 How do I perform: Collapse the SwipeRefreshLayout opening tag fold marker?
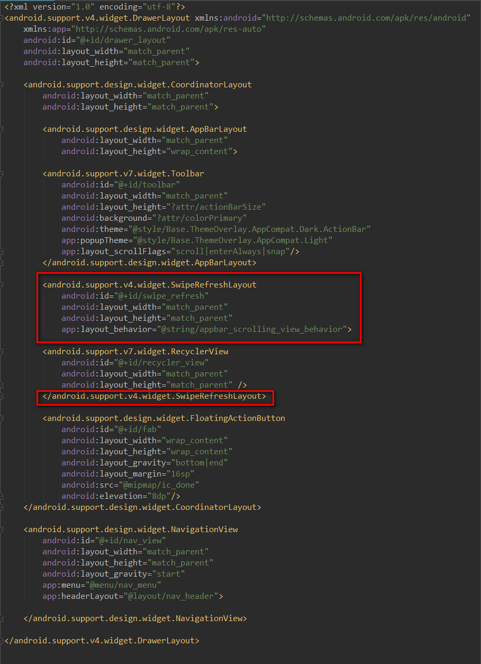2,285
